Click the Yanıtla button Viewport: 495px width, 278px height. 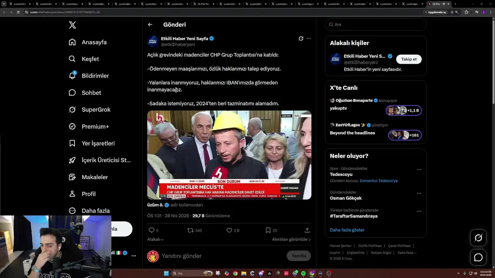coord(299,256)
